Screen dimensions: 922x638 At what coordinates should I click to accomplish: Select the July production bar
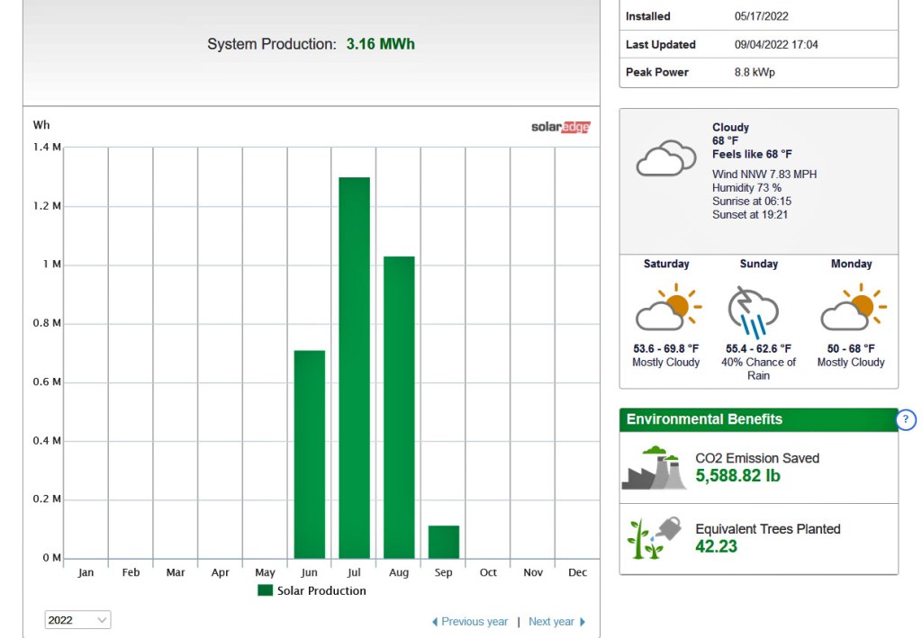point(354,368)
